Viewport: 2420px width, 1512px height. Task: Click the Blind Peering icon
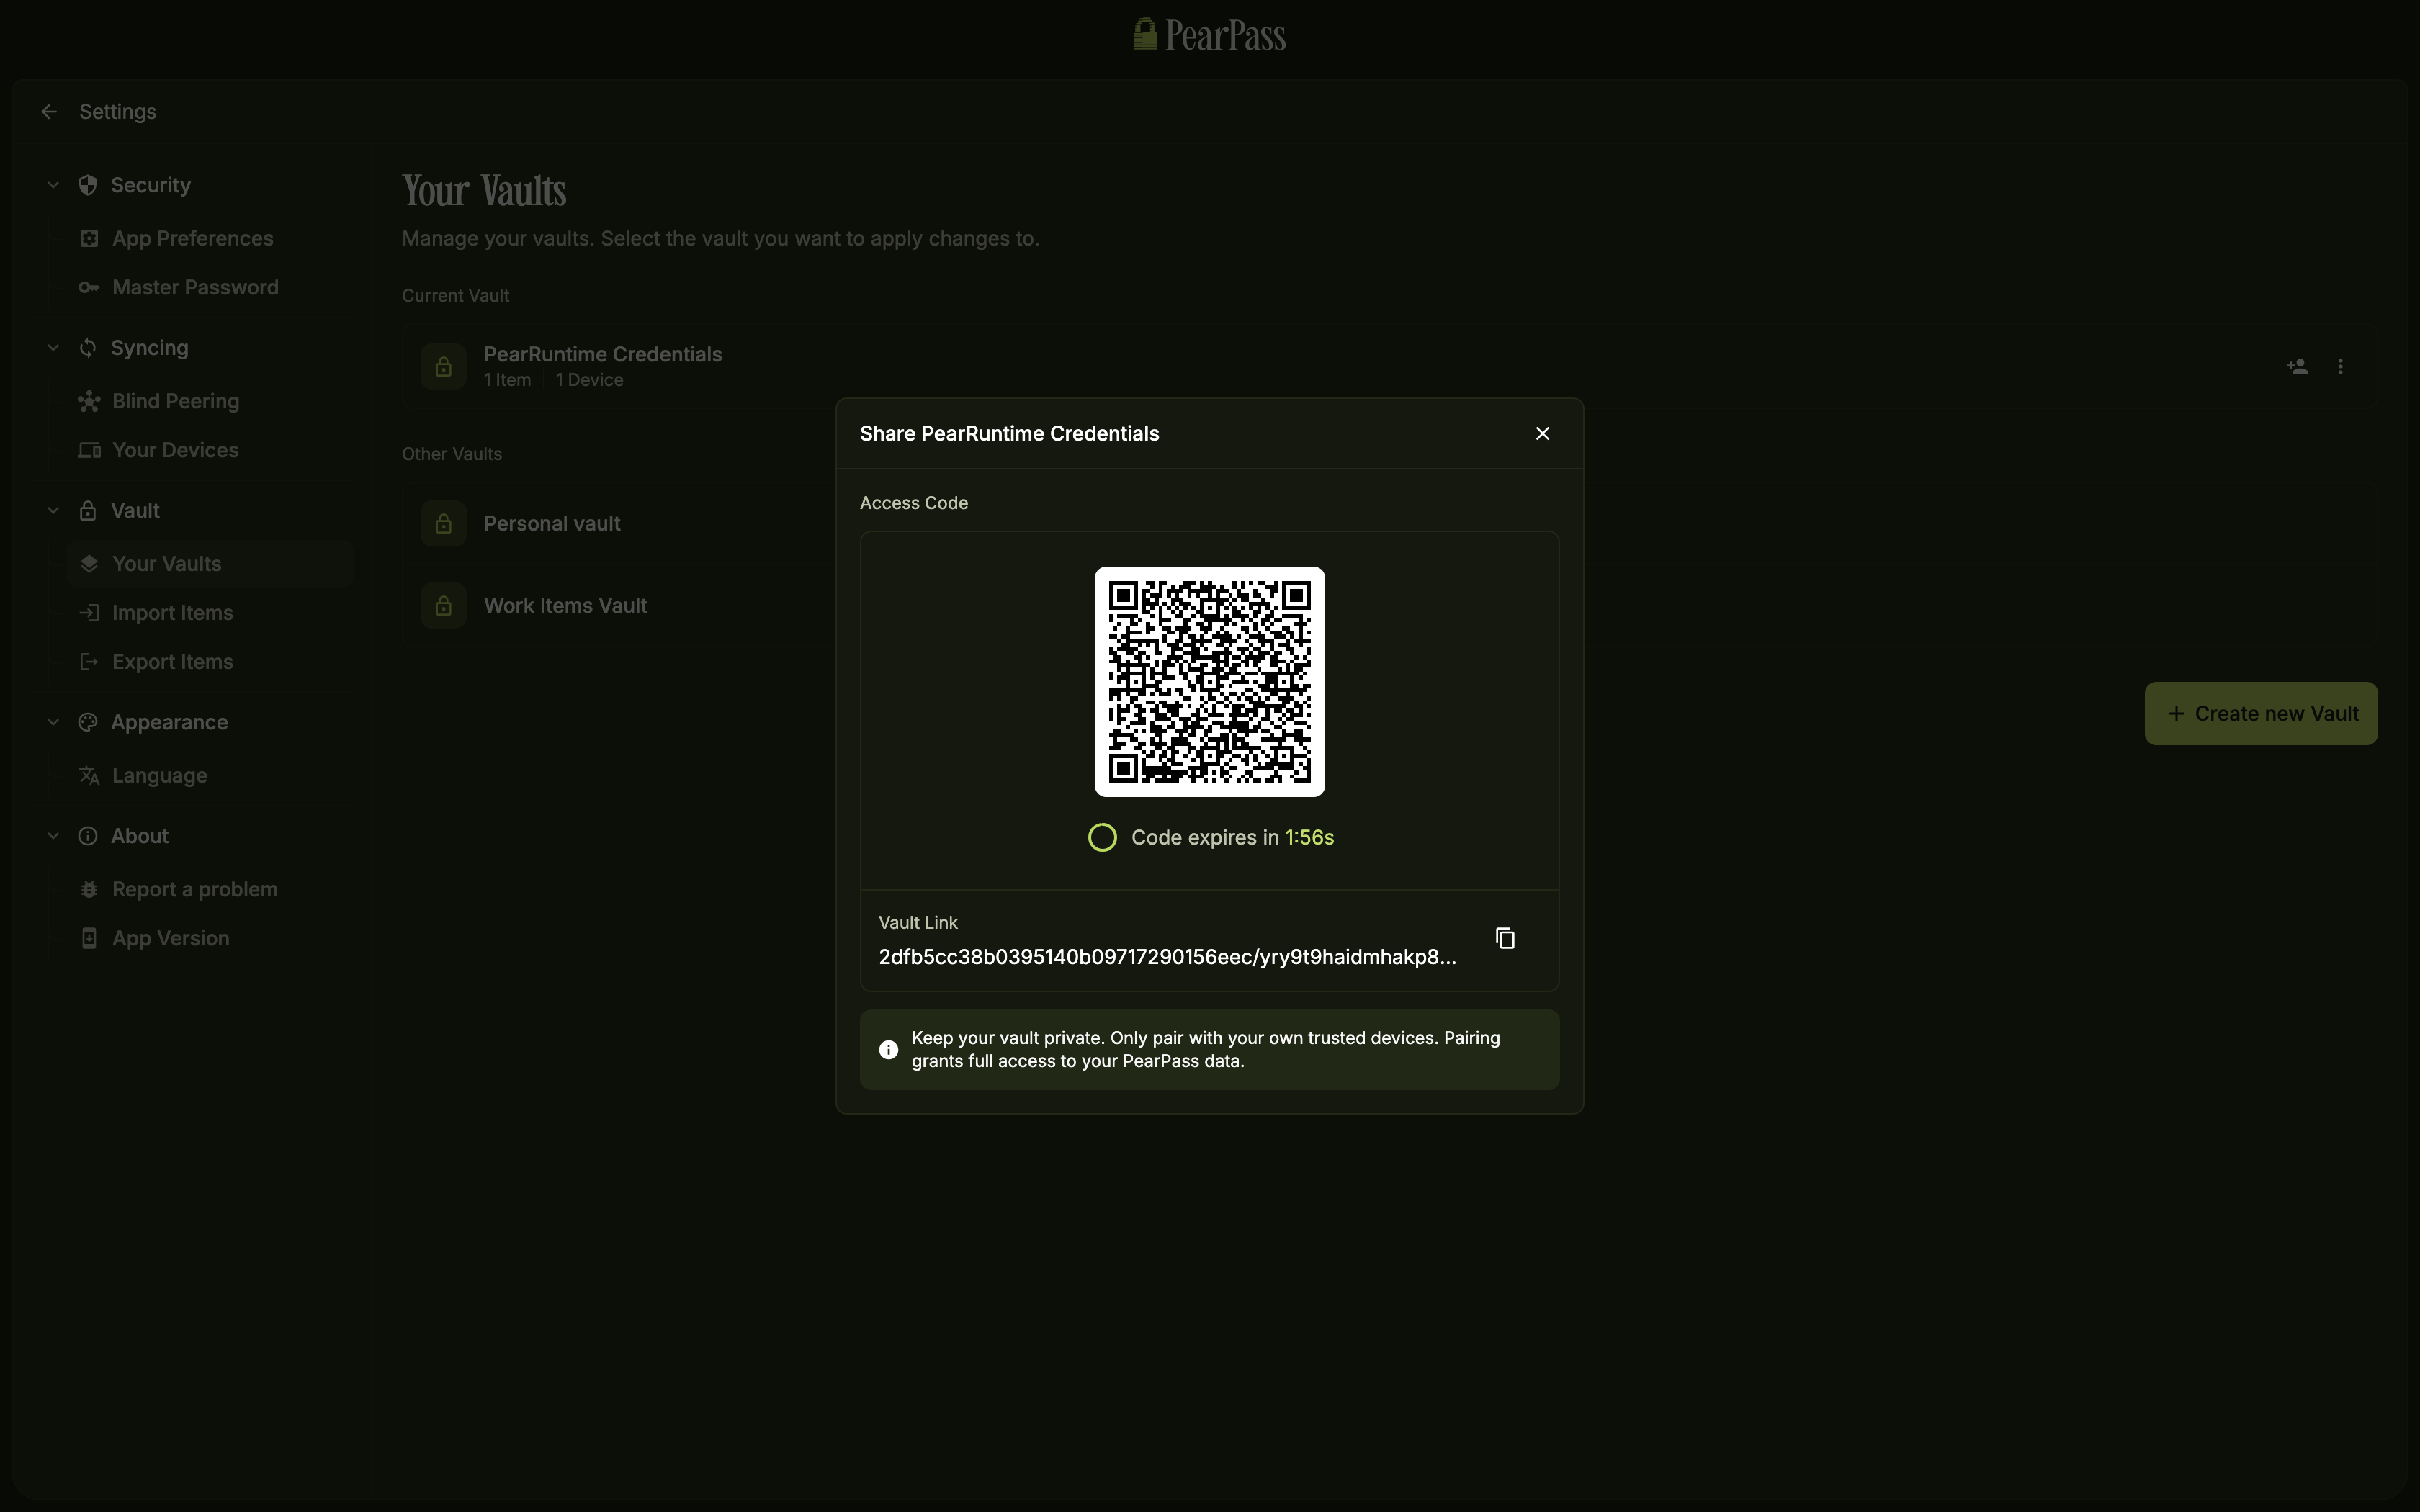[89, 401]
